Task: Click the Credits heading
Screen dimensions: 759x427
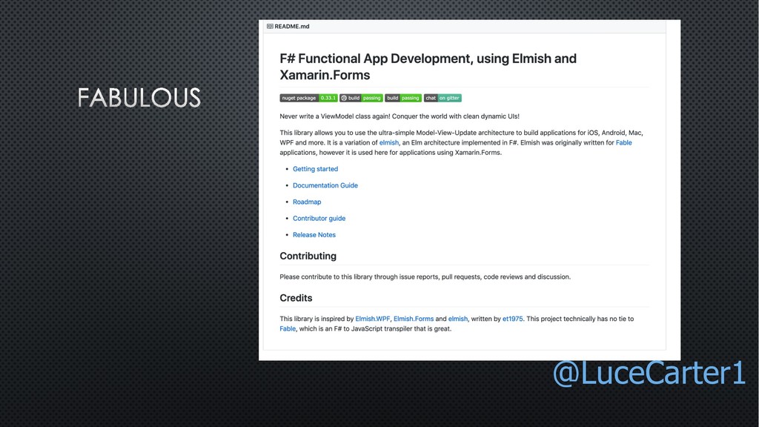Action: pos(296,298)
